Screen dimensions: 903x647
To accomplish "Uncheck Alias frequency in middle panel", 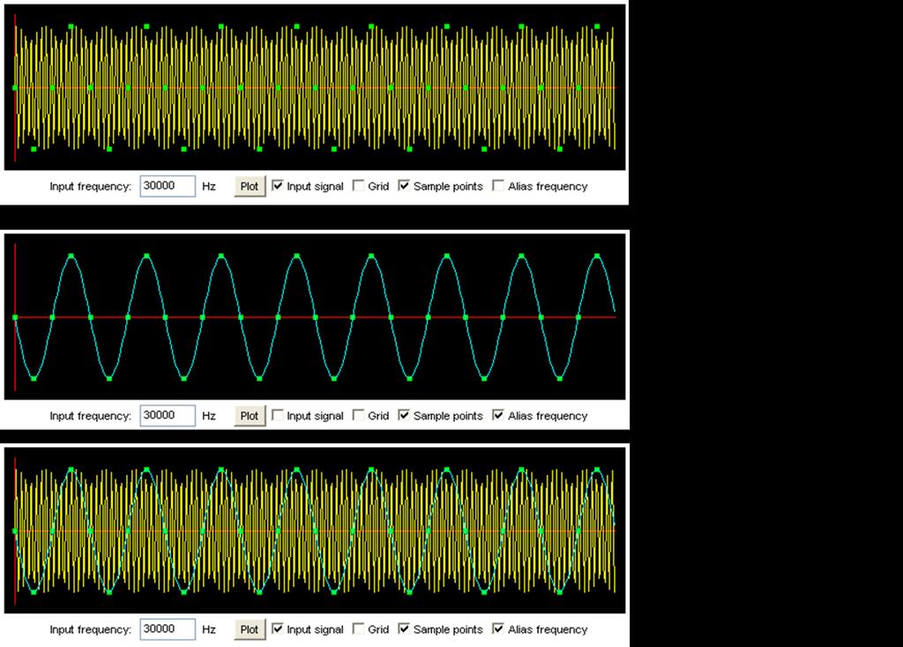I will pyautogui.click(x=498, y=415).
